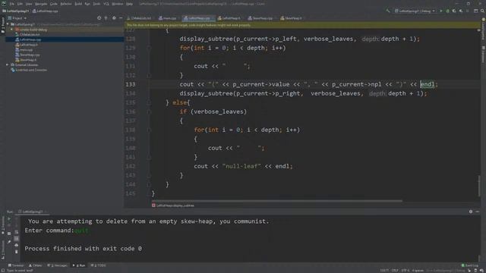
Task: Toggle soft-wrap in Run console
Action: [17, 232]
